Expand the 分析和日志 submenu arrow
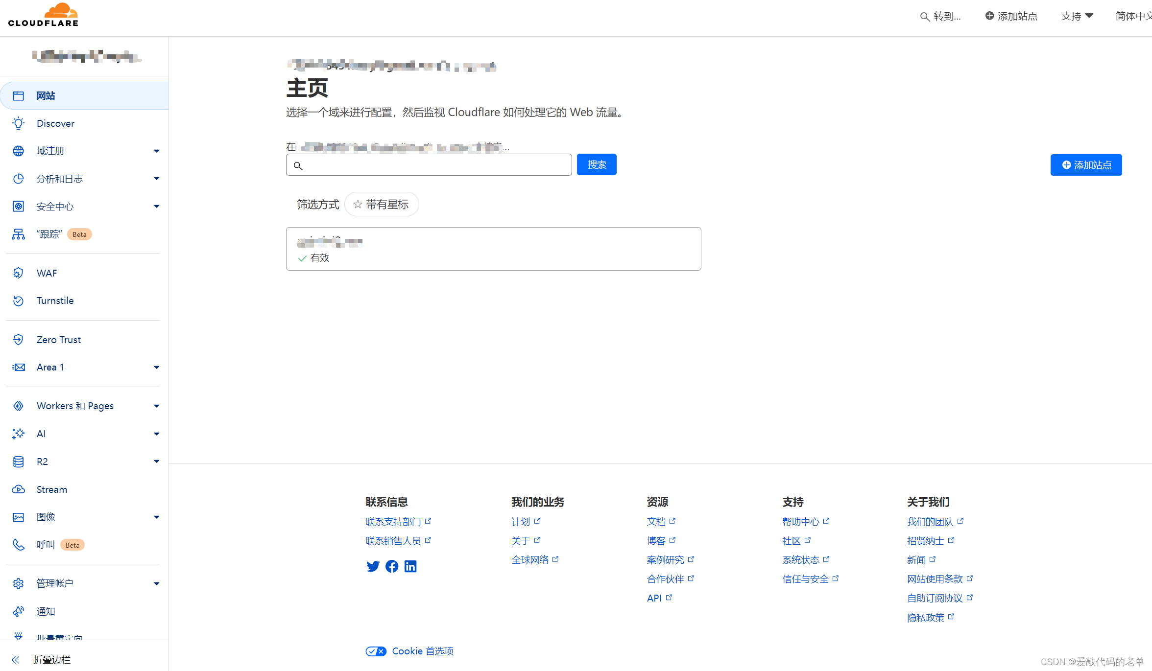The height and width of the screenshot is (671, 1152). pyautogui.click(x=156, y=179)
